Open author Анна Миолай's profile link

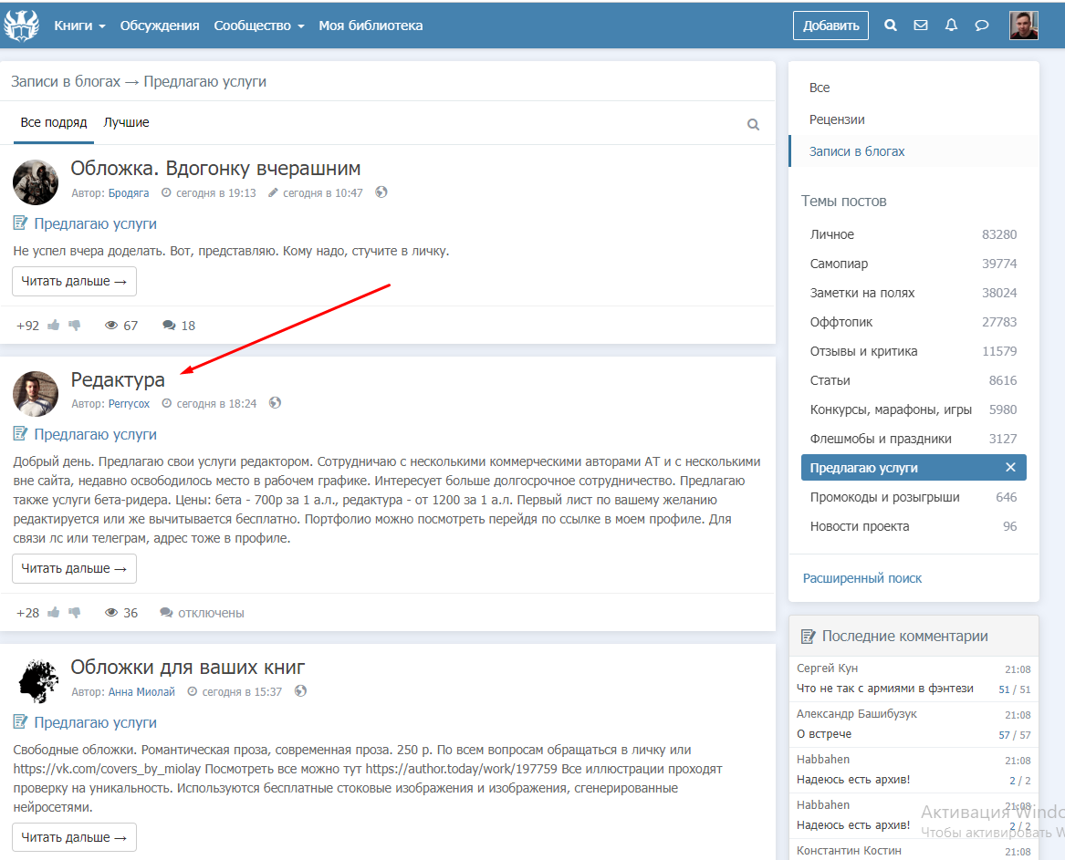[x=141, y=691]
